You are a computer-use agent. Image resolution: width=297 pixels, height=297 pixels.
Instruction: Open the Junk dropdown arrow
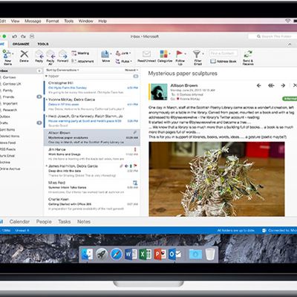tap(130, 53)
